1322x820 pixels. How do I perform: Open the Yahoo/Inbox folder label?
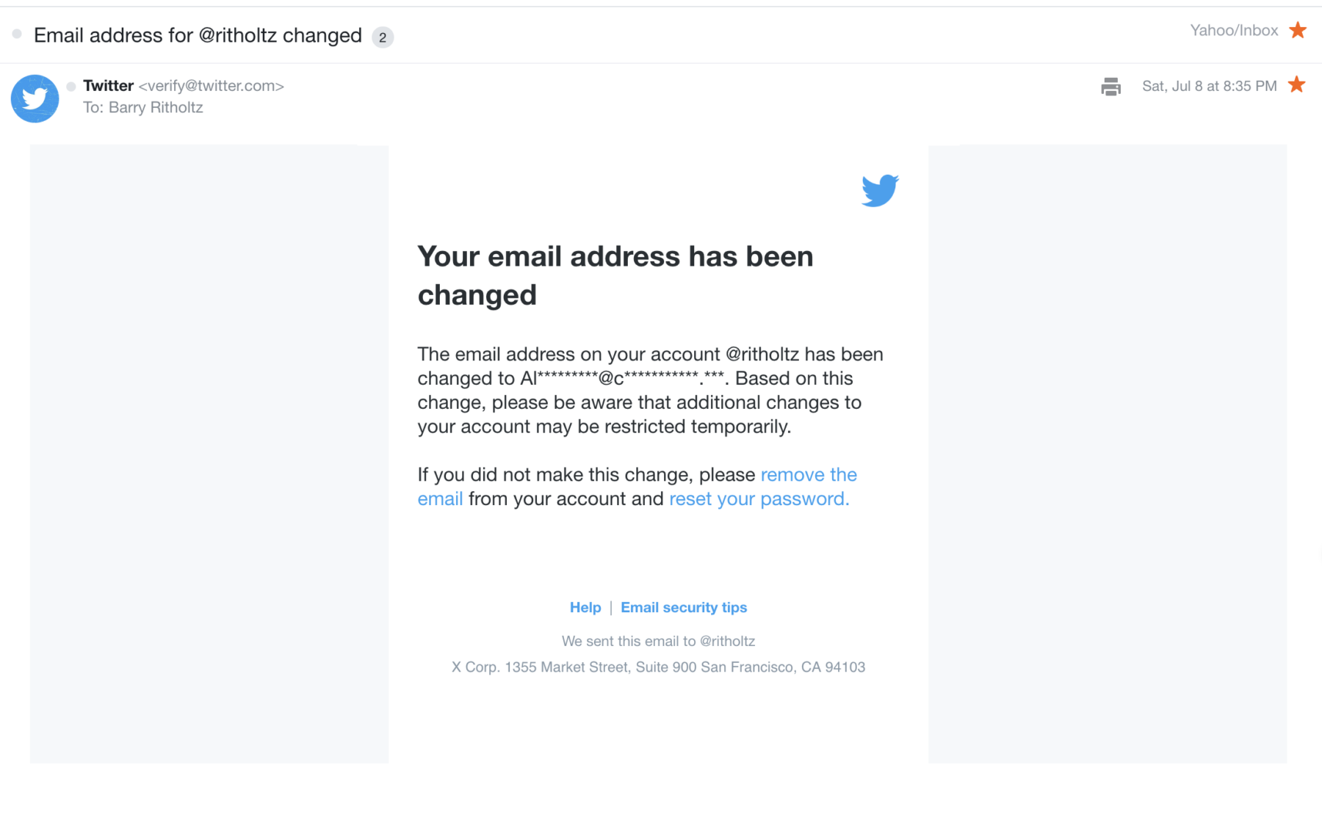coord(1233,30)
